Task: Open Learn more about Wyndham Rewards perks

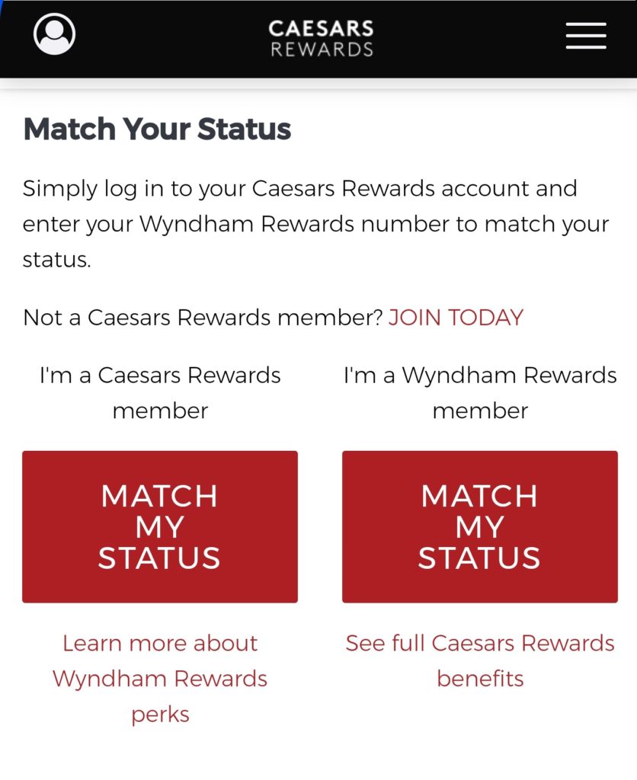Action: click(159, 677)
